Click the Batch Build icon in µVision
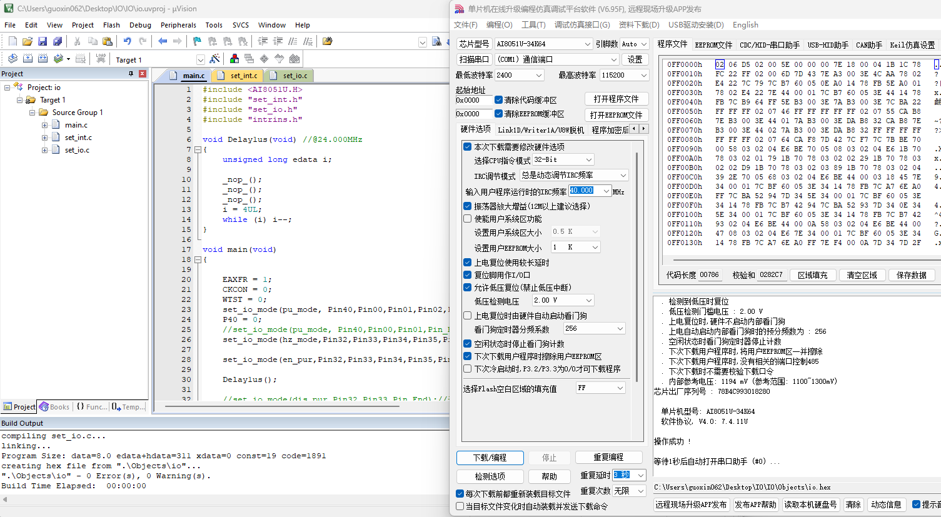This screenshot has height=517, width=941. coord(59,59)
